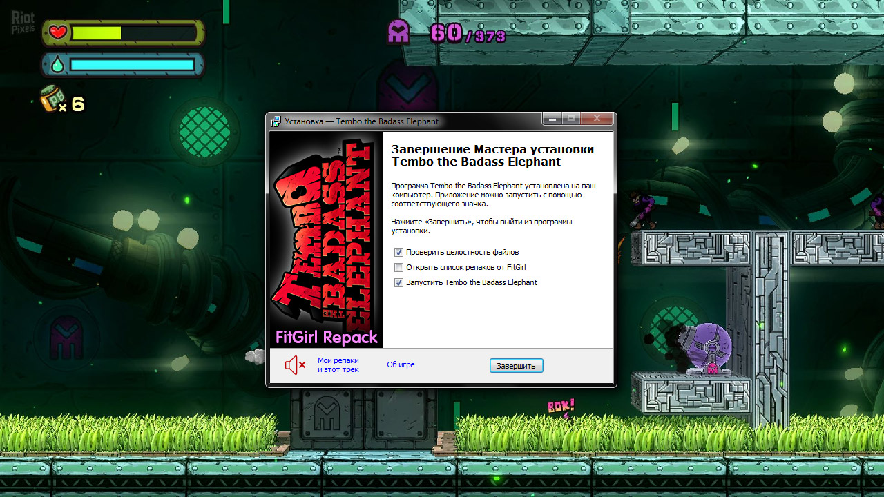Minimize the installer window
The image size is (884, 497).
pyautogui.click(x=552, y=119)
